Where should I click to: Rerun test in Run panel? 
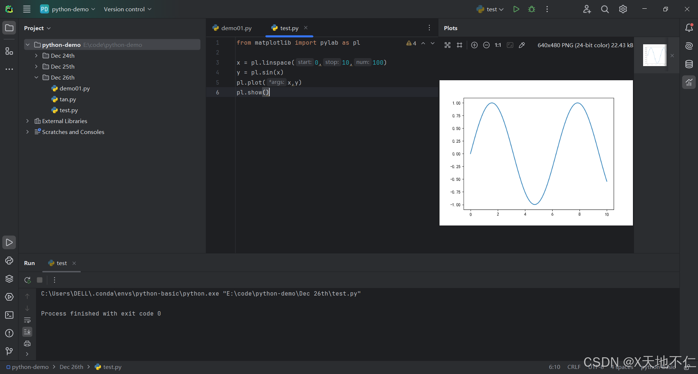point(27,280)
